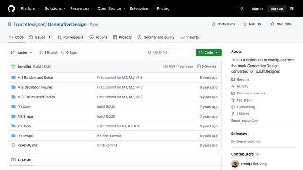
Task: Expand the Platform menu
Action: coord(30,8)
